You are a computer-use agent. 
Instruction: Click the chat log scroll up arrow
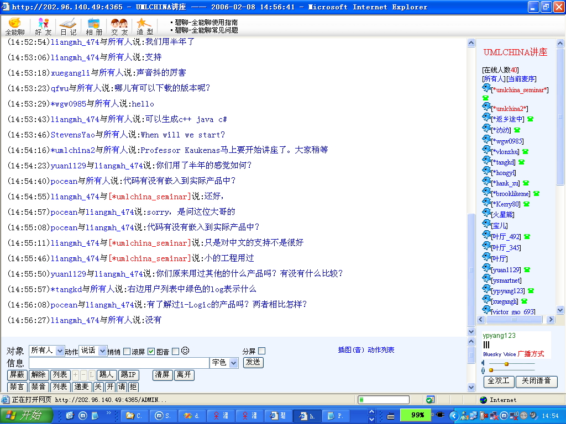(471, 43)
